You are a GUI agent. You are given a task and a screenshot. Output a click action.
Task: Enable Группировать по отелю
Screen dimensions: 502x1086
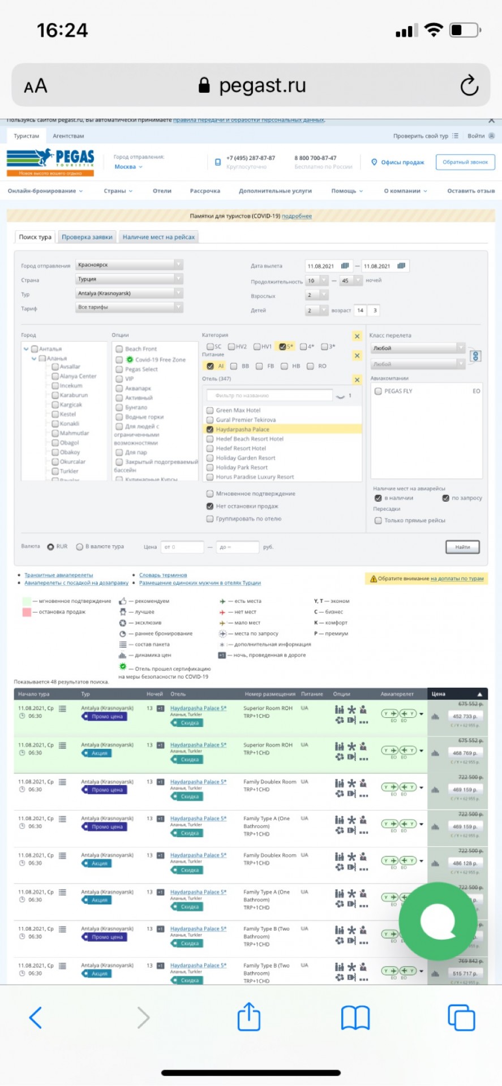click(x=210, y=519)
